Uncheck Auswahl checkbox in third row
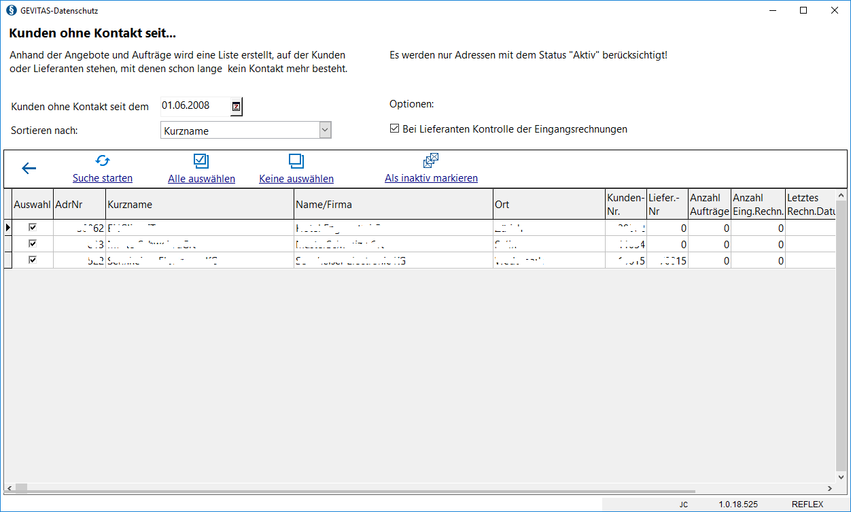 (33, 260)
